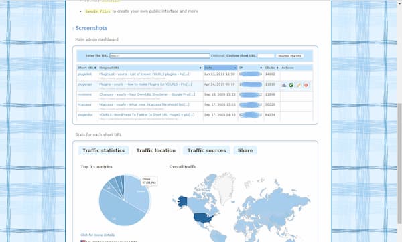Image resolution: width=402 pixels, height=242 pixels.
Task: Click the 'Click for more details' link
Action: click(x=97, y=235)
